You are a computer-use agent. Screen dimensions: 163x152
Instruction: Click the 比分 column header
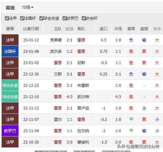[x=69, y=29]
